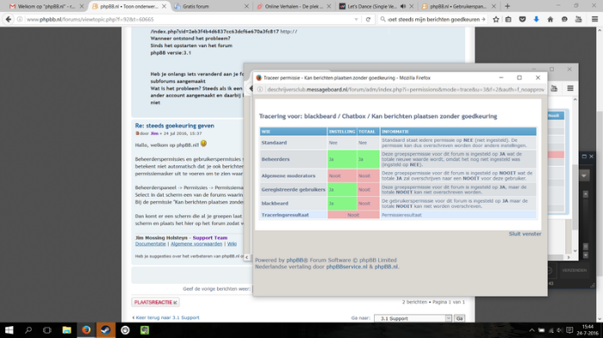Open the 3.1 Support jump-to dropdown
Image resolution: width=603 pixels, height=338 pixels.
click(x=413, y=318)
